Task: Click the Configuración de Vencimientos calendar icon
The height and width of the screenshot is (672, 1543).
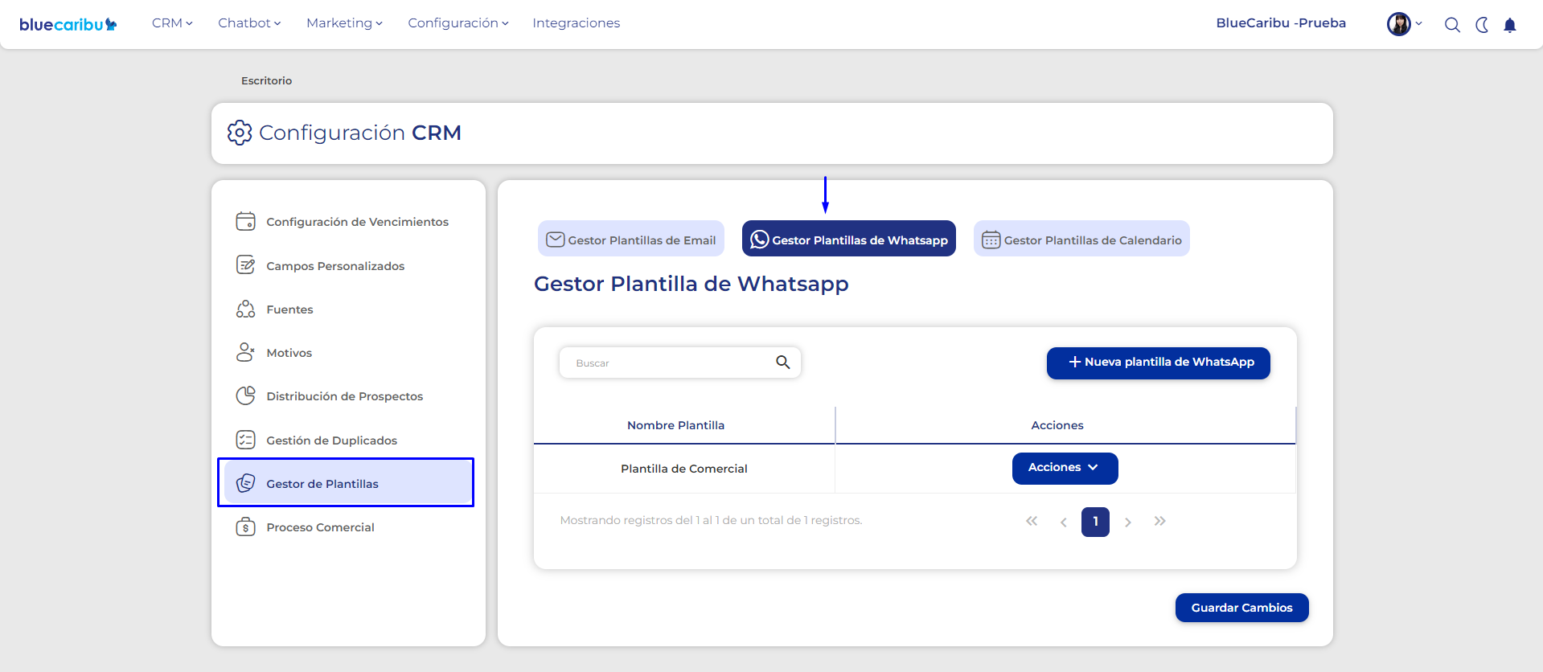Action: [246, 221]
